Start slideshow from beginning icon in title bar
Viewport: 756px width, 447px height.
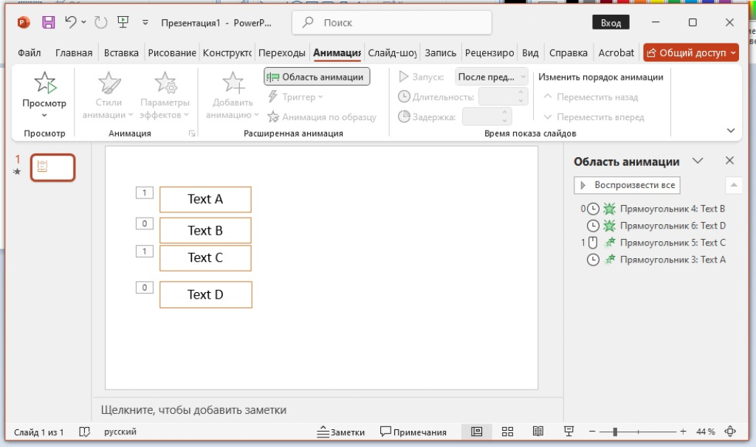point(123,22)
